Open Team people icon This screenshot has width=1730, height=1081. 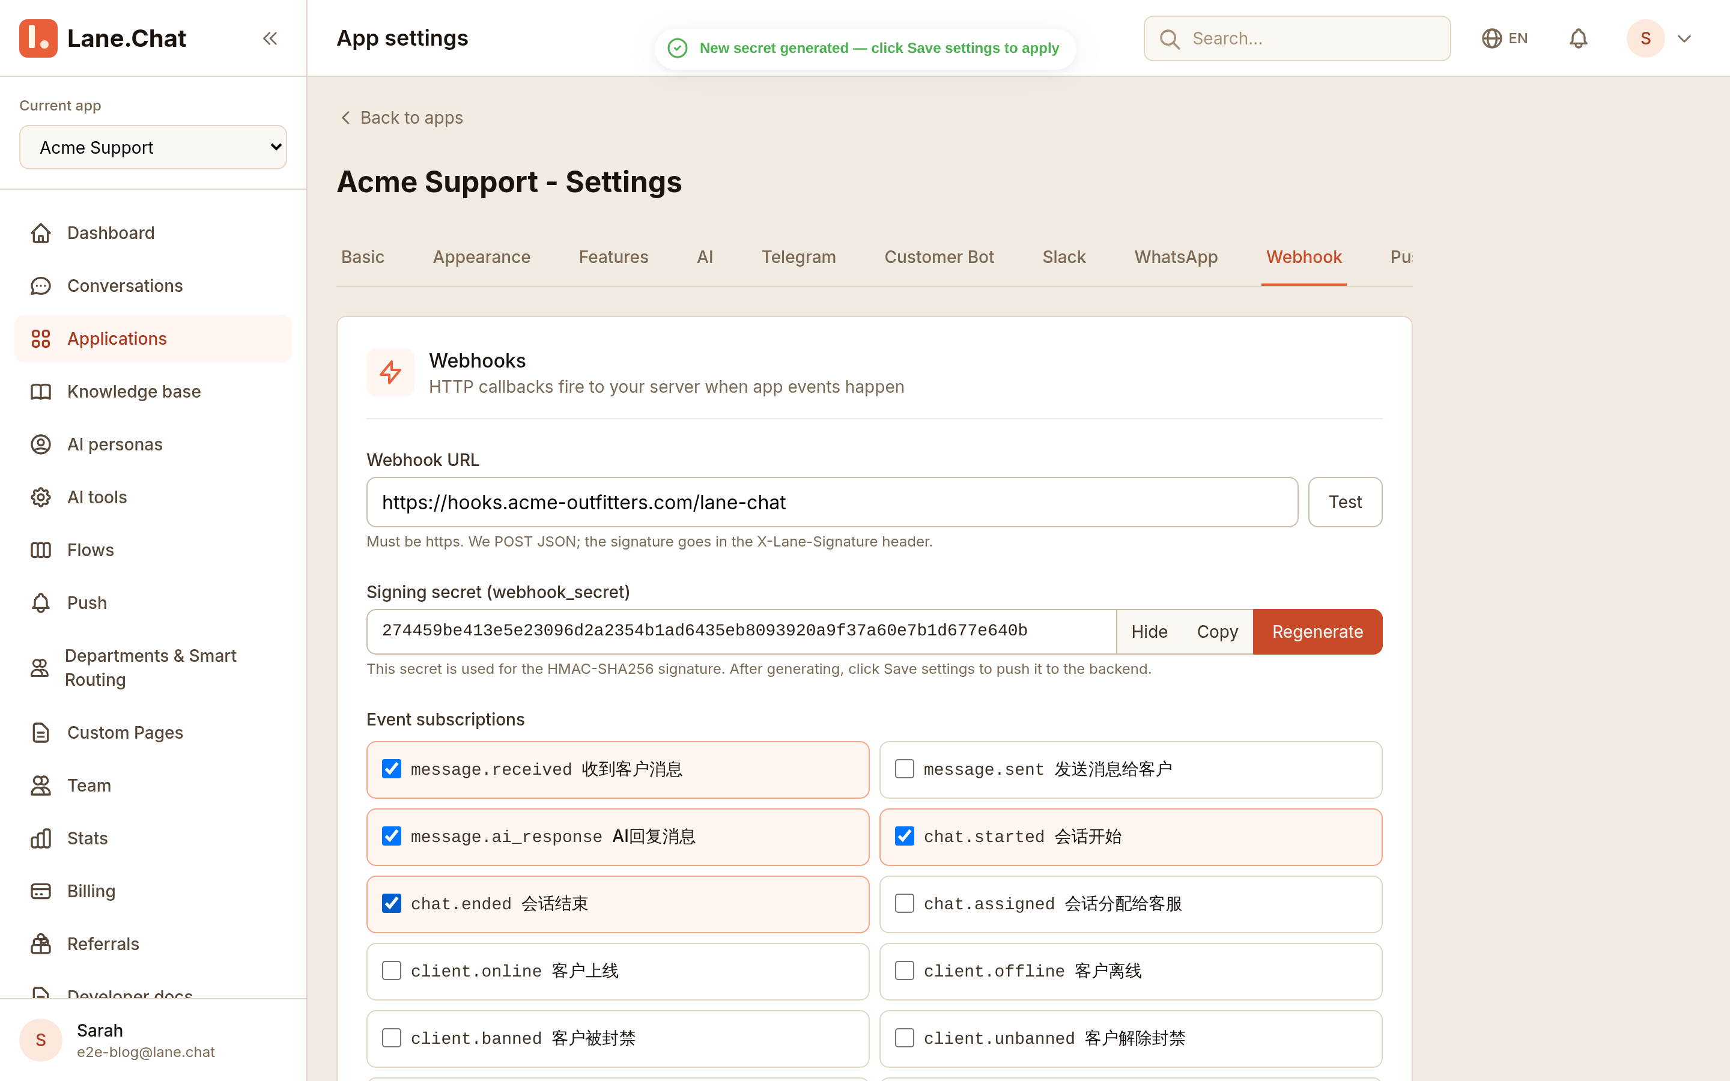[41, 786]
